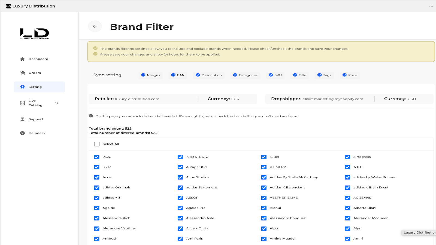Toggle the Description sync setting
436x245 pixels.
(209, 75)
